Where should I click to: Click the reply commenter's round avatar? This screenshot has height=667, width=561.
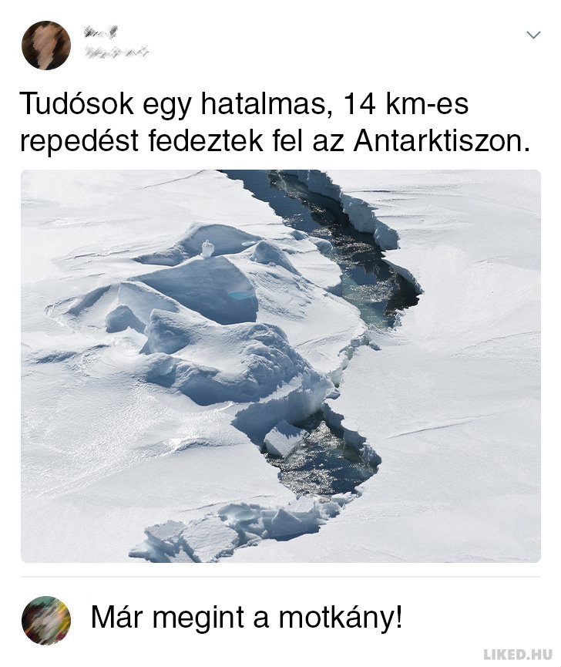(46, 621)
